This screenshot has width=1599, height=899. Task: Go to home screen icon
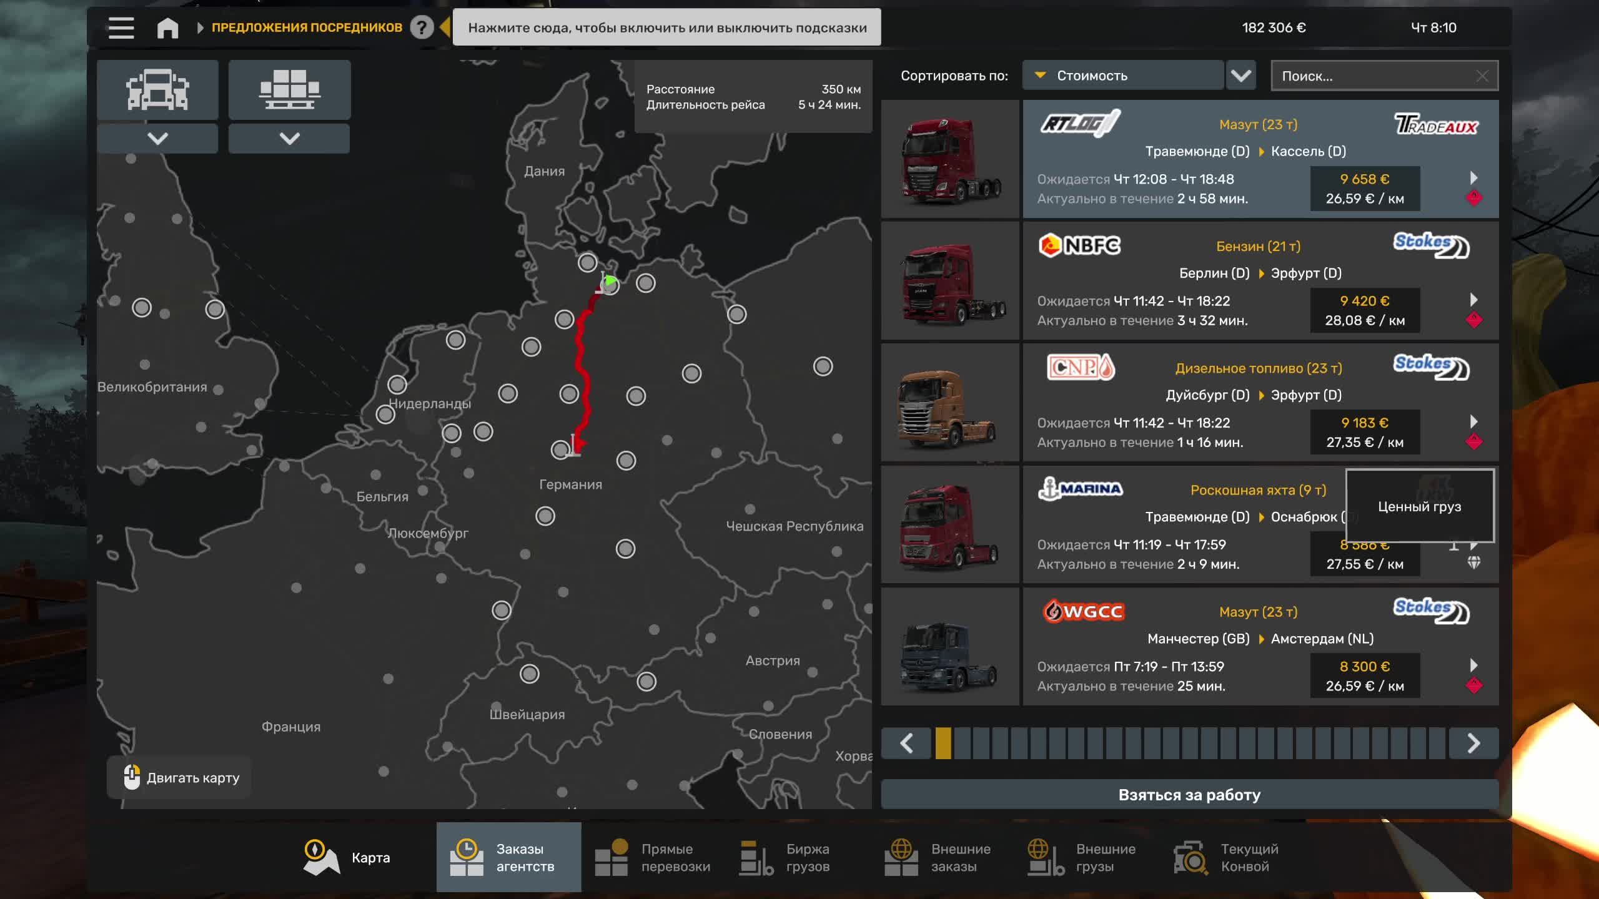tap(167, 27)
